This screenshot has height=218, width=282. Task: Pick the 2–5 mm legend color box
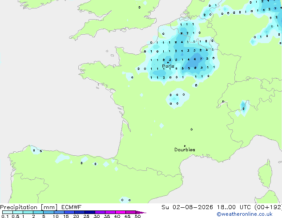[x=38, y=212]
